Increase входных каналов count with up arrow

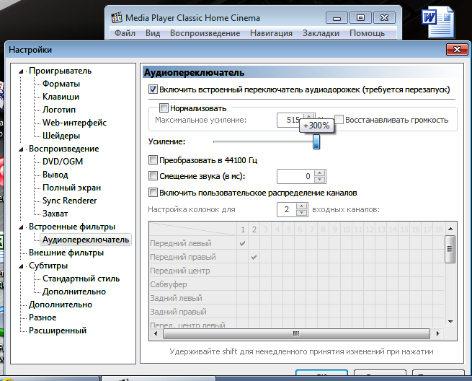tap(302, 206)
